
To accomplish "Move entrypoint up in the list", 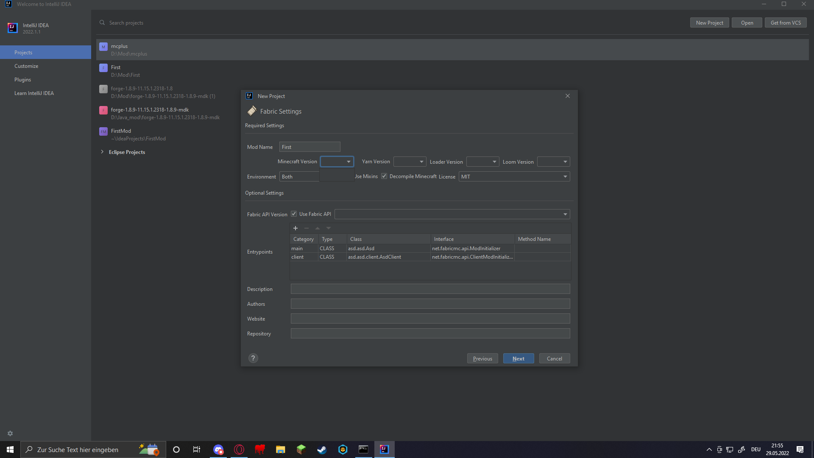I will point(317,228).
